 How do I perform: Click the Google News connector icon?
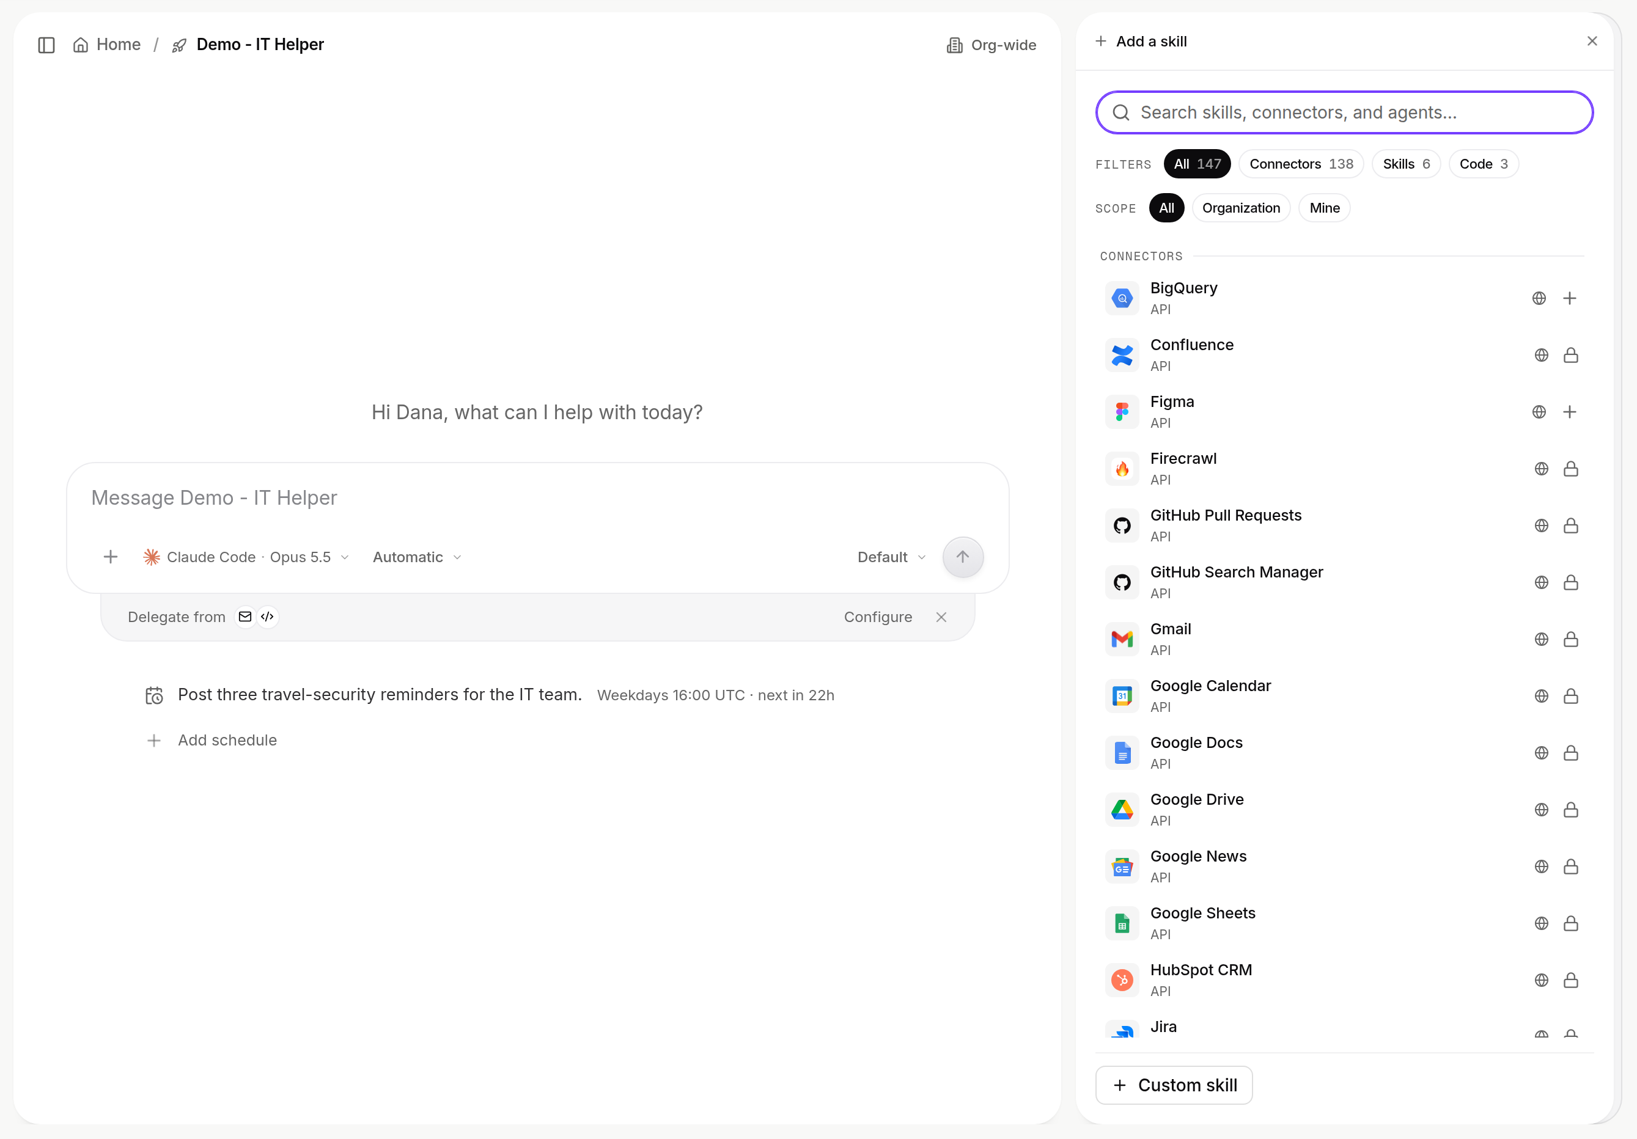tap(1122, 866)
